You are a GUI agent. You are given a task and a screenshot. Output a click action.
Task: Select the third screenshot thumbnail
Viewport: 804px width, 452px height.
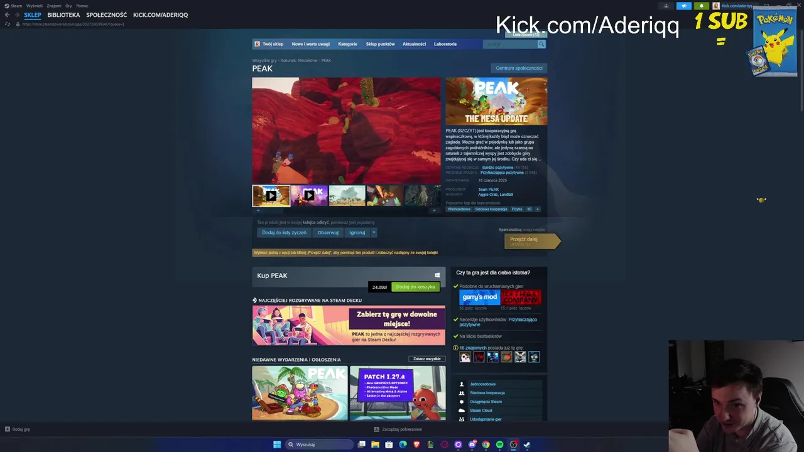347,196
